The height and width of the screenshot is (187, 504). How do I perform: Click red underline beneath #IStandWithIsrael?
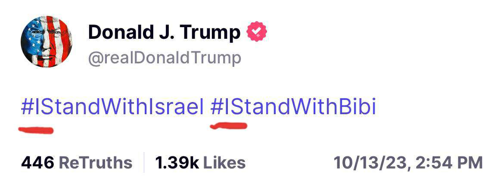tap(37, 130)
